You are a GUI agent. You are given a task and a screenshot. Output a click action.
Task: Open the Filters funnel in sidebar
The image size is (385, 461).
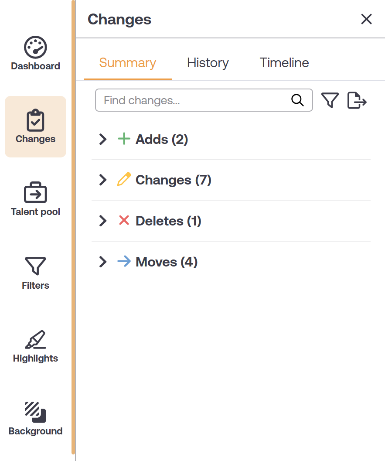click(35, 266)
